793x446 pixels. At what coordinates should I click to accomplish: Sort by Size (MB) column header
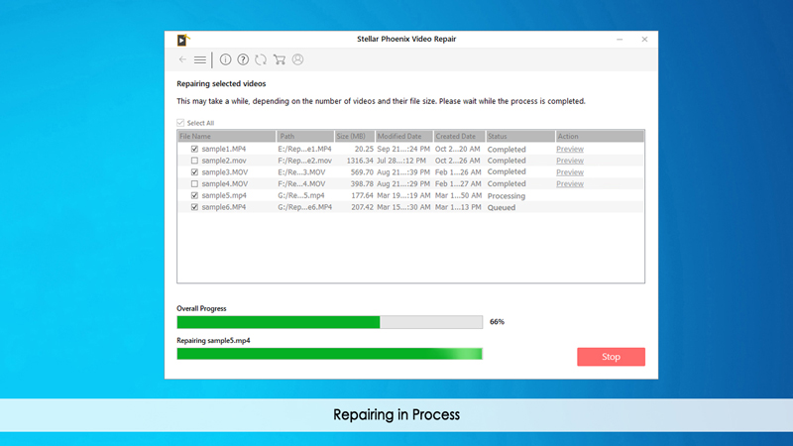355,137
